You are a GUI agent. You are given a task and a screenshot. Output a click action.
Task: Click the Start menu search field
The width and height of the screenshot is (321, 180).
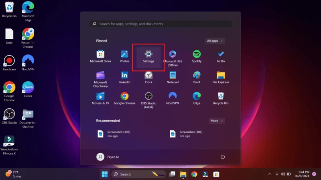pos(160,24)
